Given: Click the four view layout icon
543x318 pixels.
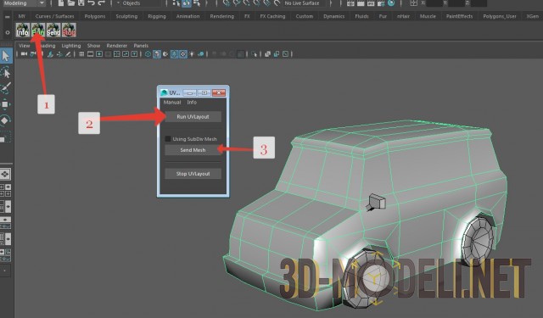Looking at the screenshot, I should click(5, 190).
